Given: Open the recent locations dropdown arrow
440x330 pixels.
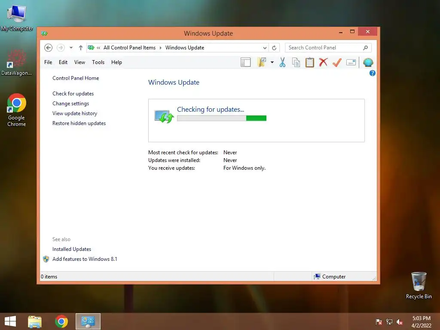Looking at the screenshot, I should click(x=71, y=48).
